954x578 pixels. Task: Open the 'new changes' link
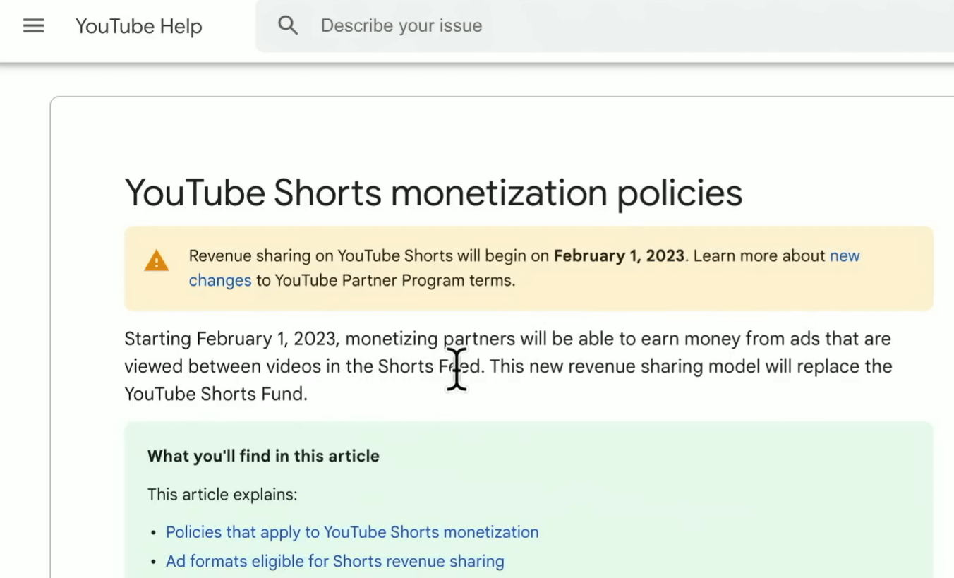point(845,256)
